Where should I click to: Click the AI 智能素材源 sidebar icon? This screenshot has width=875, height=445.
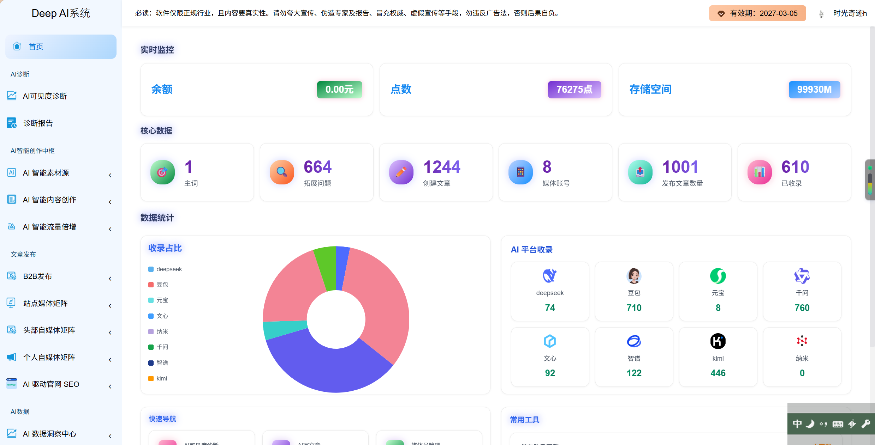(x=12, y=172)
